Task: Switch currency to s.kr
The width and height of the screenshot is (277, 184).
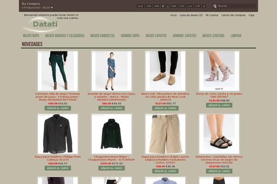Action: coord(190,6)
